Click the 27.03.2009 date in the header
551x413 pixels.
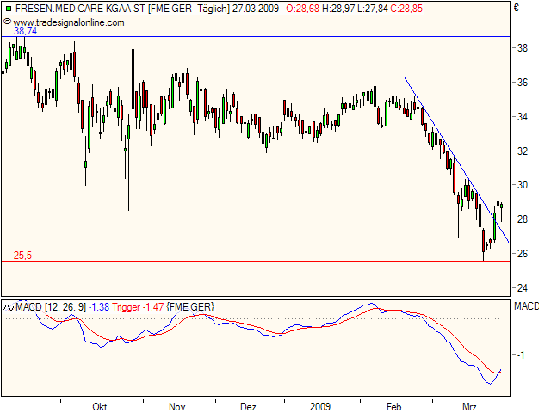pos(257,8)
